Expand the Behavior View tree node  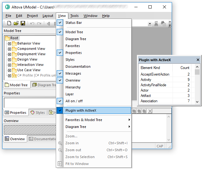pyautogui.click(x=9, y=44)
